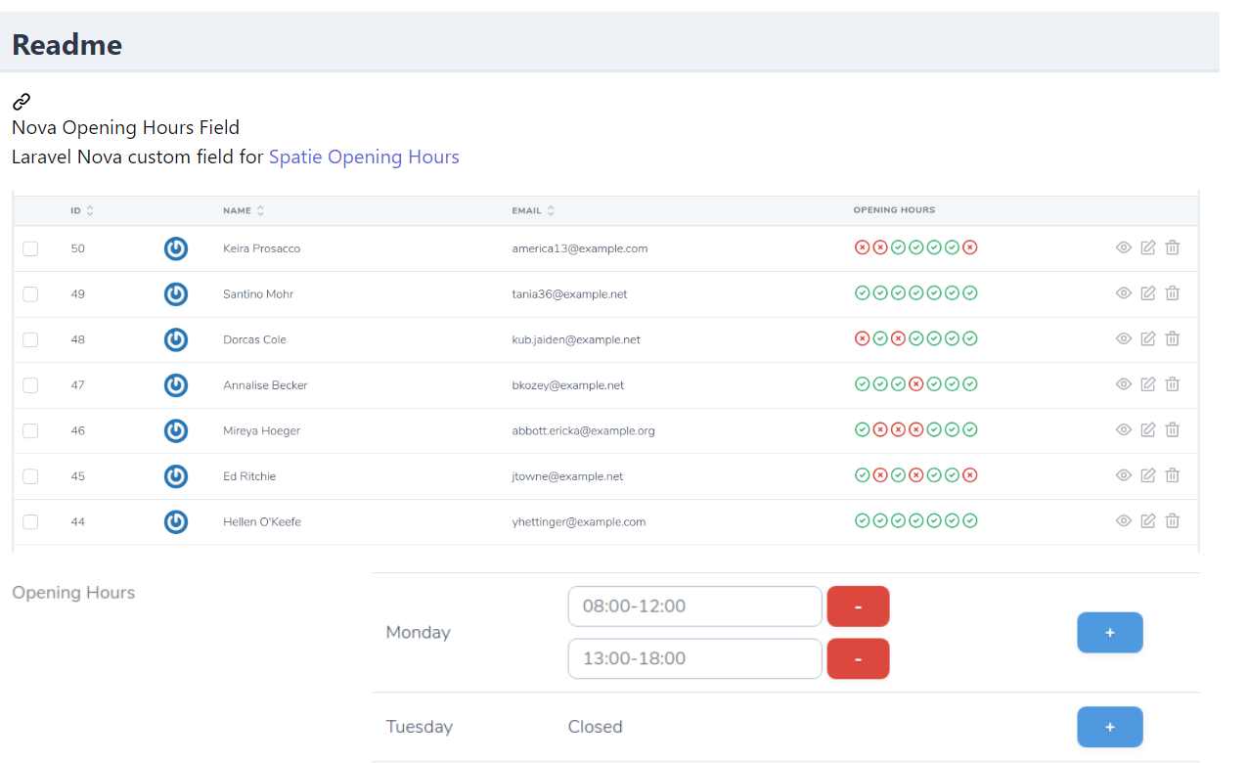Image resolution: width=1248 pixels, height=763 pixels.
Task: Click the 13:00-18:00 Monday time field
Action: [x=694, y=658]
